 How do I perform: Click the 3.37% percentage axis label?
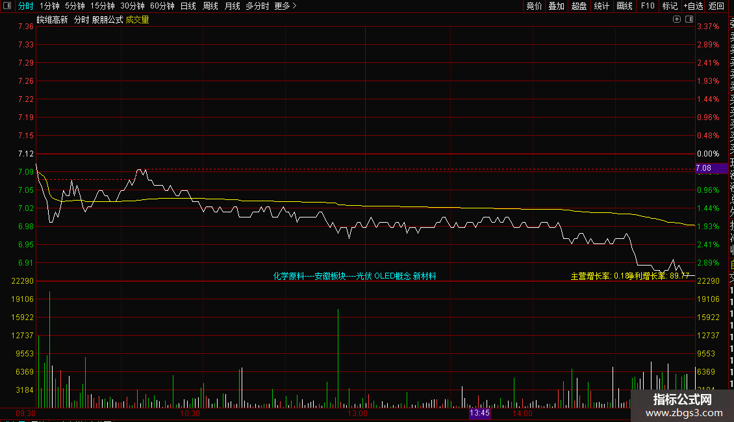(x=708, y=26)
